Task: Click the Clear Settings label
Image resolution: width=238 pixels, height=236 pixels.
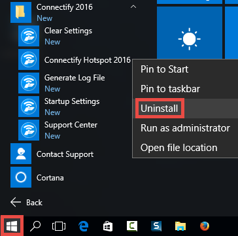Action: click(68, 31)
